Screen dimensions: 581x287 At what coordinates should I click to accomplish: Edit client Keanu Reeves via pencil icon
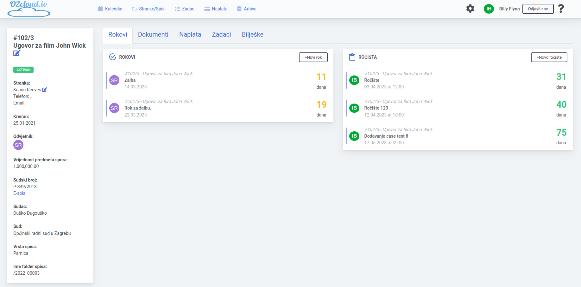[x=45, y=90]
